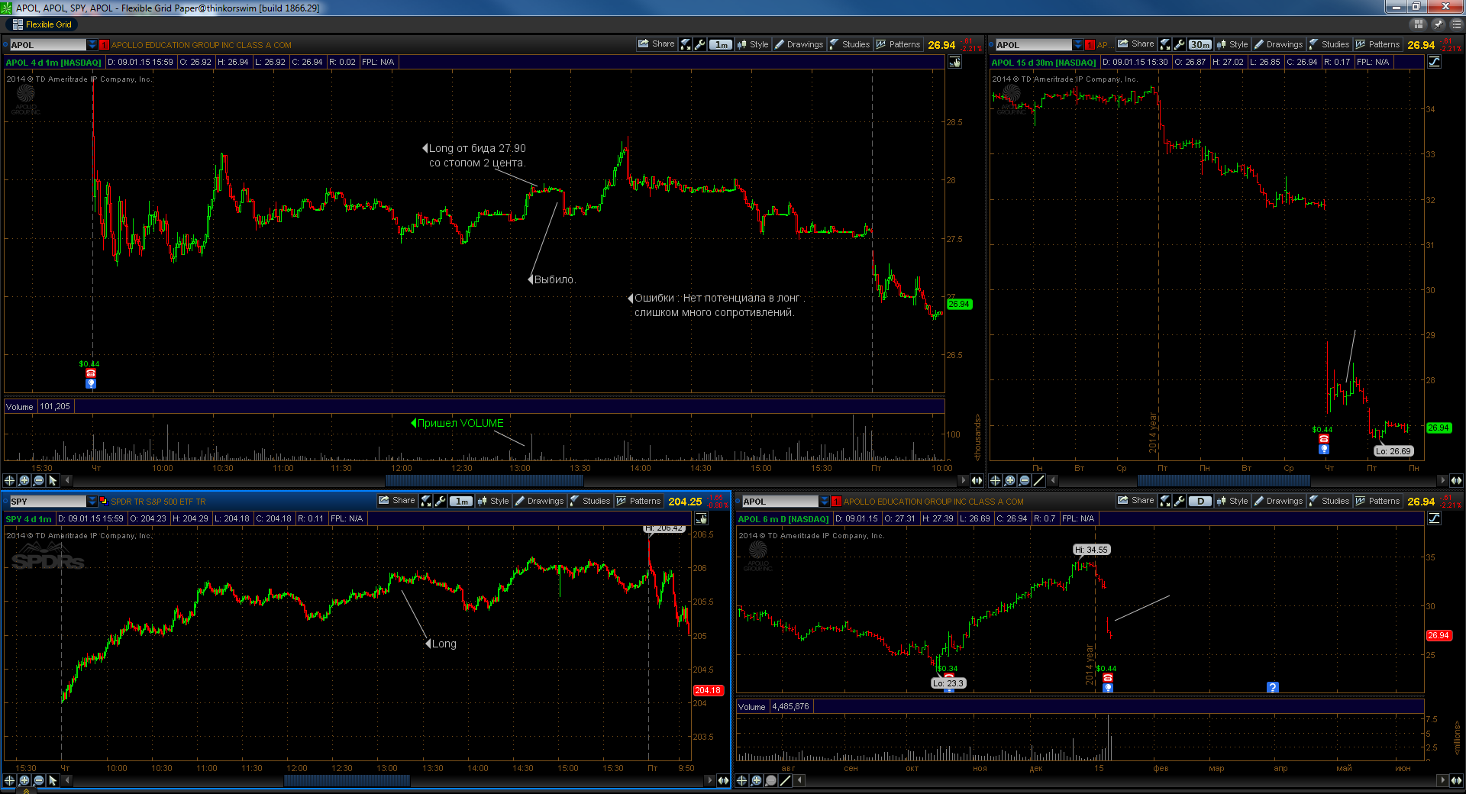This screenshot has height=794, width=1466.
Task: Toggle the symbol link circle beside APOL daily field
Action: 738,501
